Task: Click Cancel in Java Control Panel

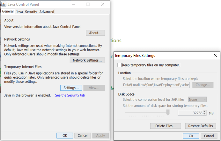Action: coord(83,136)
